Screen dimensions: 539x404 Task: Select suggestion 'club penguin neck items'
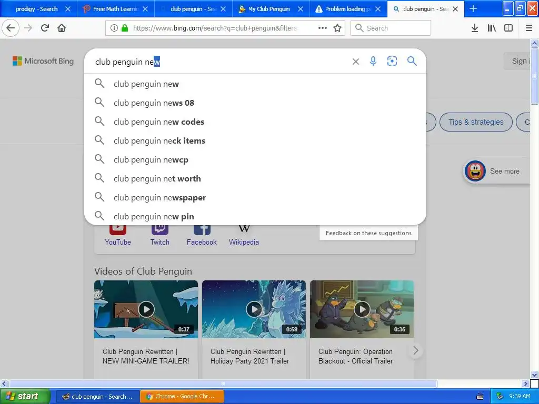[255, 140]
